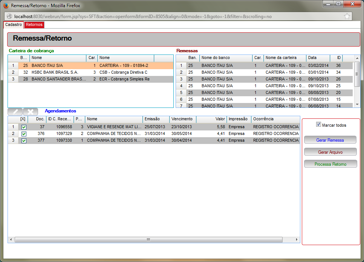
Task: Click the Processa Retorno button
Action: pyautogui.click(x=330, y=164)
